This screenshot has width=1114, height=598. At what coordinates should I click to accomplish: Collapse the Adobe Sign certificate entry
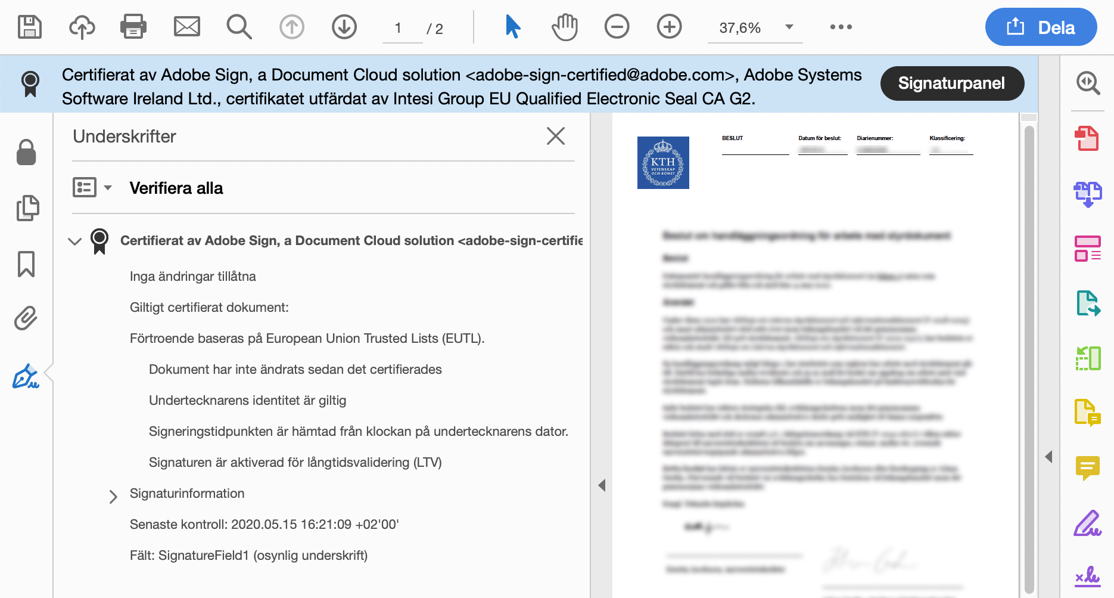74,241
